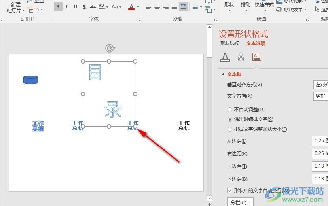The height and width of the screenshot is (206, 328).
Task: Select 不自动调整 radio option
Action: click(230, 110)
